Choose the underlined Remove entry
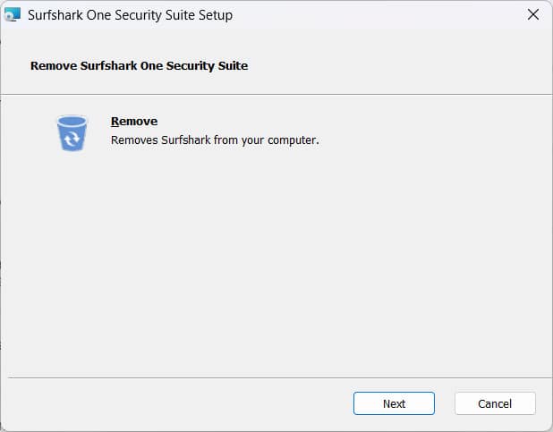553x432 pixels. click(x=134, y=122)
